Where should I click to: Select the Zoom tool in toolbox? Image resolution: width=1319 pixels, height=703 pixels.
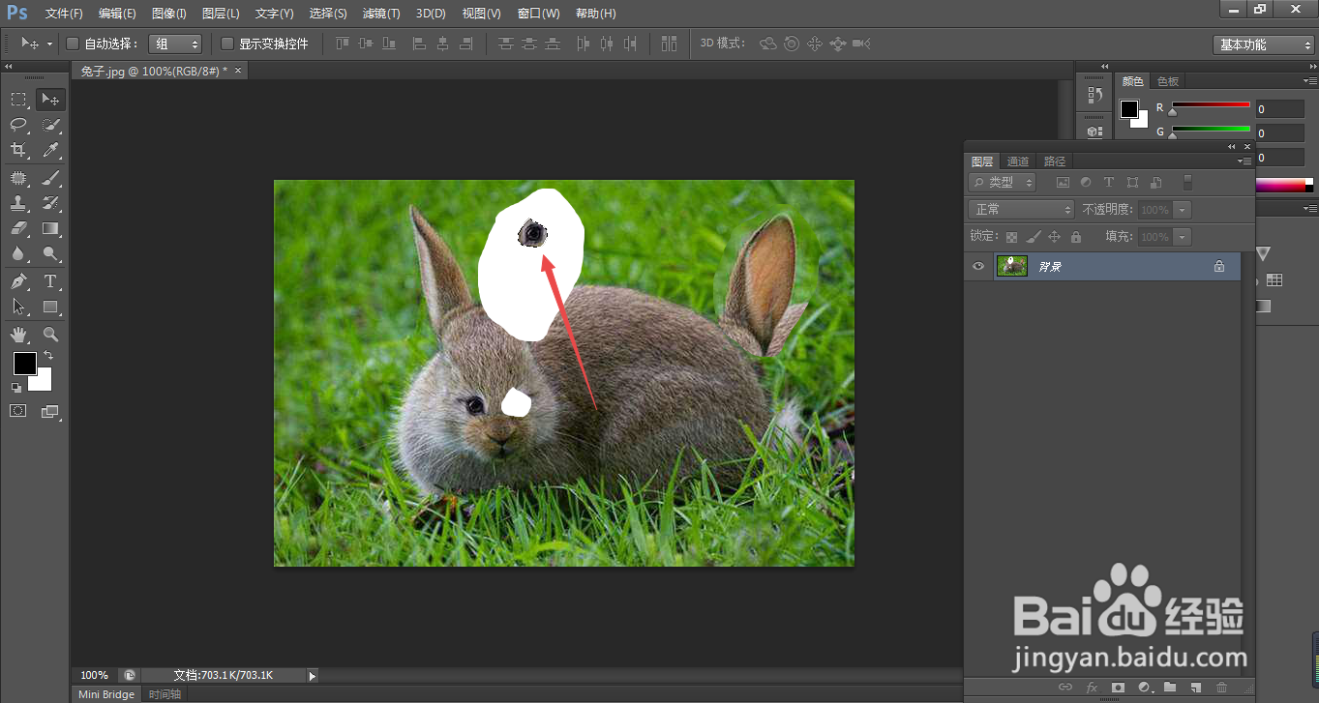pos(50,335)
